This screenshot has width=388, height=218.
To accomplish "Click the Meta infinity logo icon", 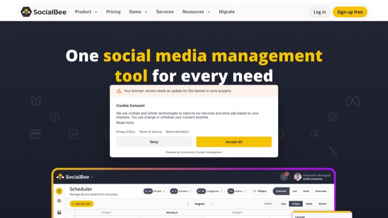I will [353, 101].
